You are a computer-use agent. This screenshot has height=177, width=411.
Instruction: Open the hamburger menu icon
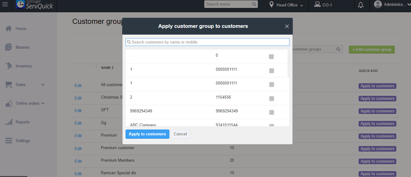pyautogui.click(x=5, y=5)
